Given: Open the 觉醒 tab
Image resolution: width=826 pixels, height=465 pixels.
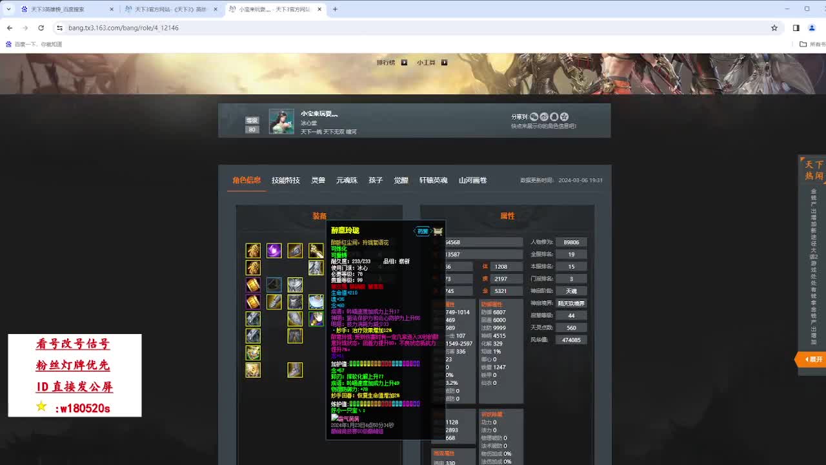Looking at the screenshot, I should point(401,180).
